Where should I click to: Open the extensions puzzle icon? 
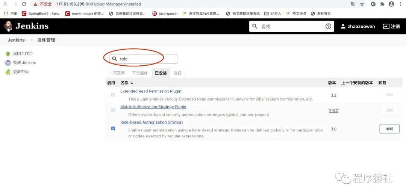[x=382, y=4]
